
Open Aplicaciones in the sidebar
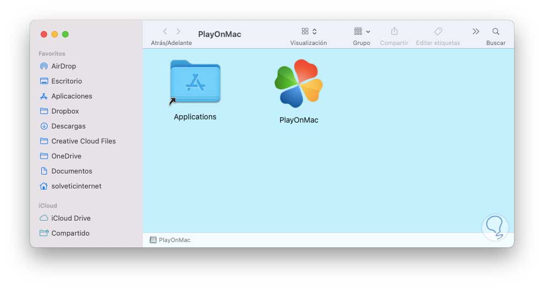tap(66, 96)
